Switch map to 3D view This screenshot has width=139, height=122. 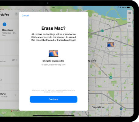[130, 26]
